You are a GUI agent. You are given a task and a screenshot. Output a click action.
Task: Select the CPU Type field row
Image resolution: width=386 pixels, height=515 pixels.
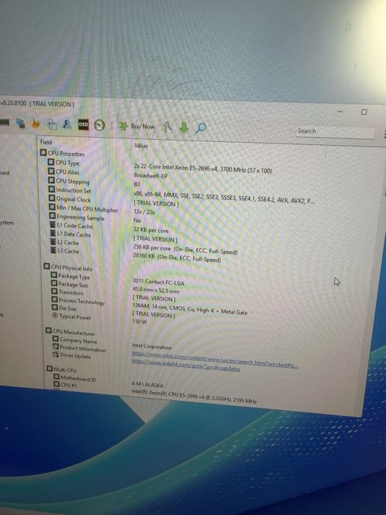pos(64,163)
